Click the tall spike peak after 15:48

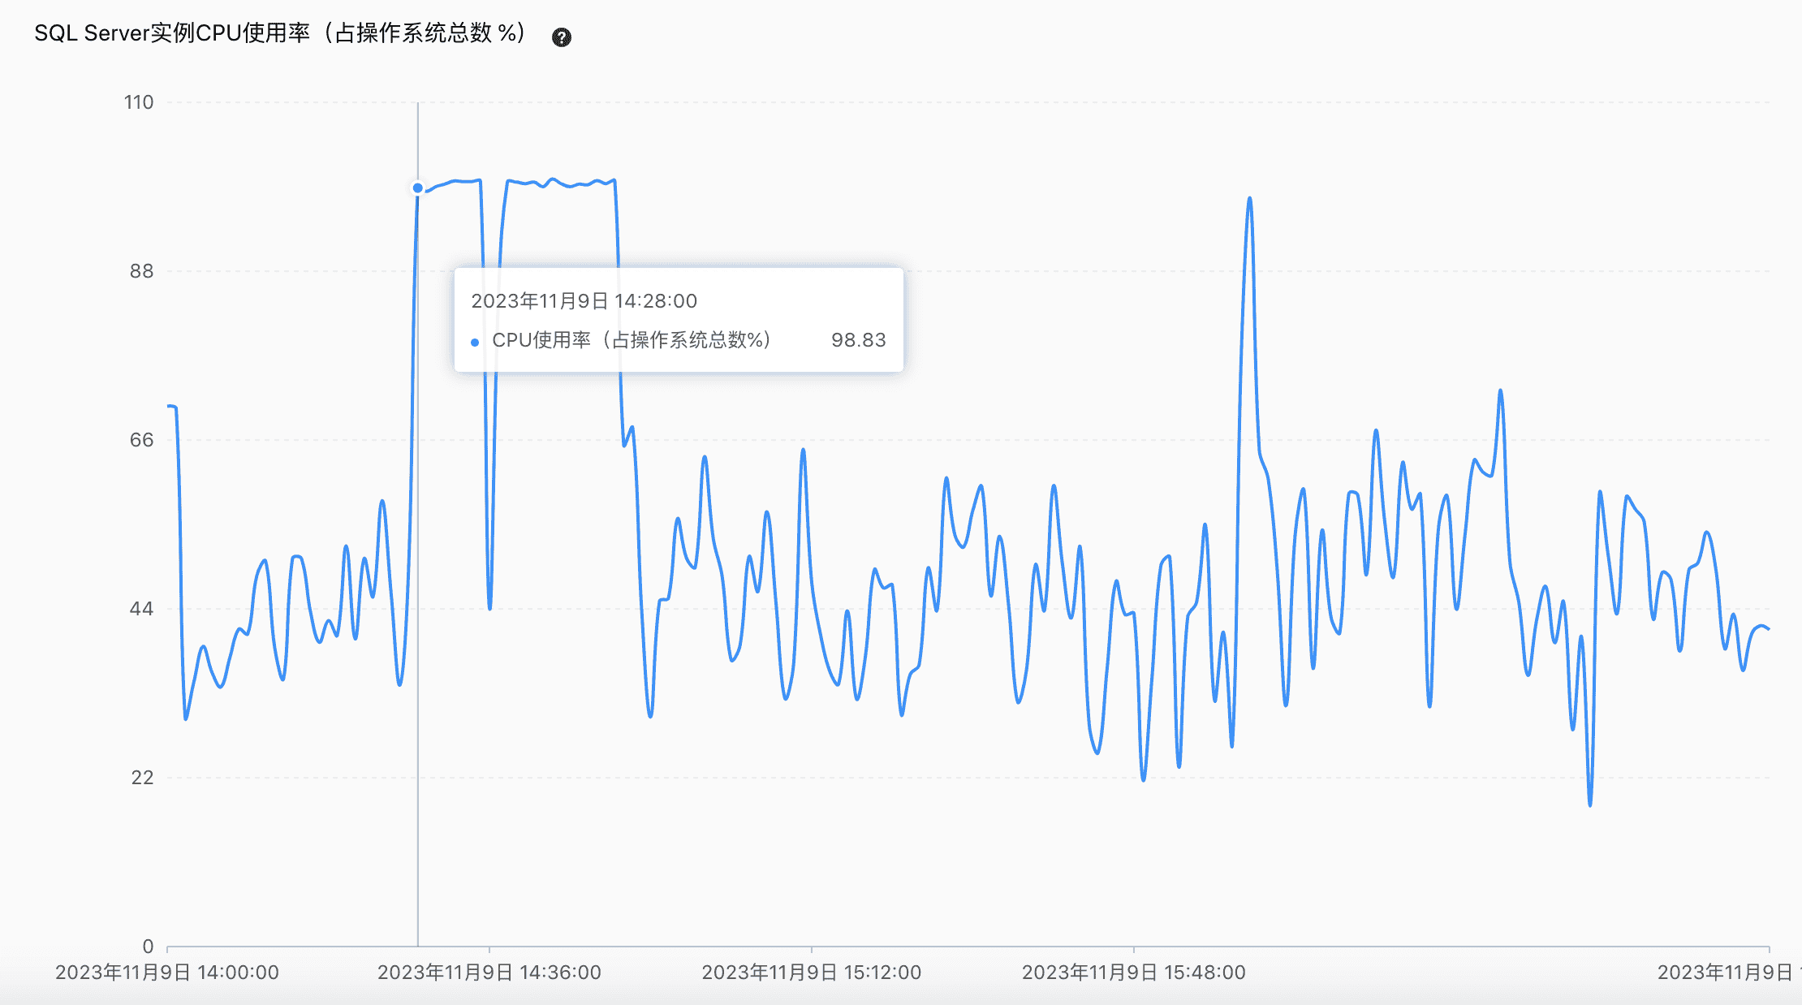point(1249,199)
